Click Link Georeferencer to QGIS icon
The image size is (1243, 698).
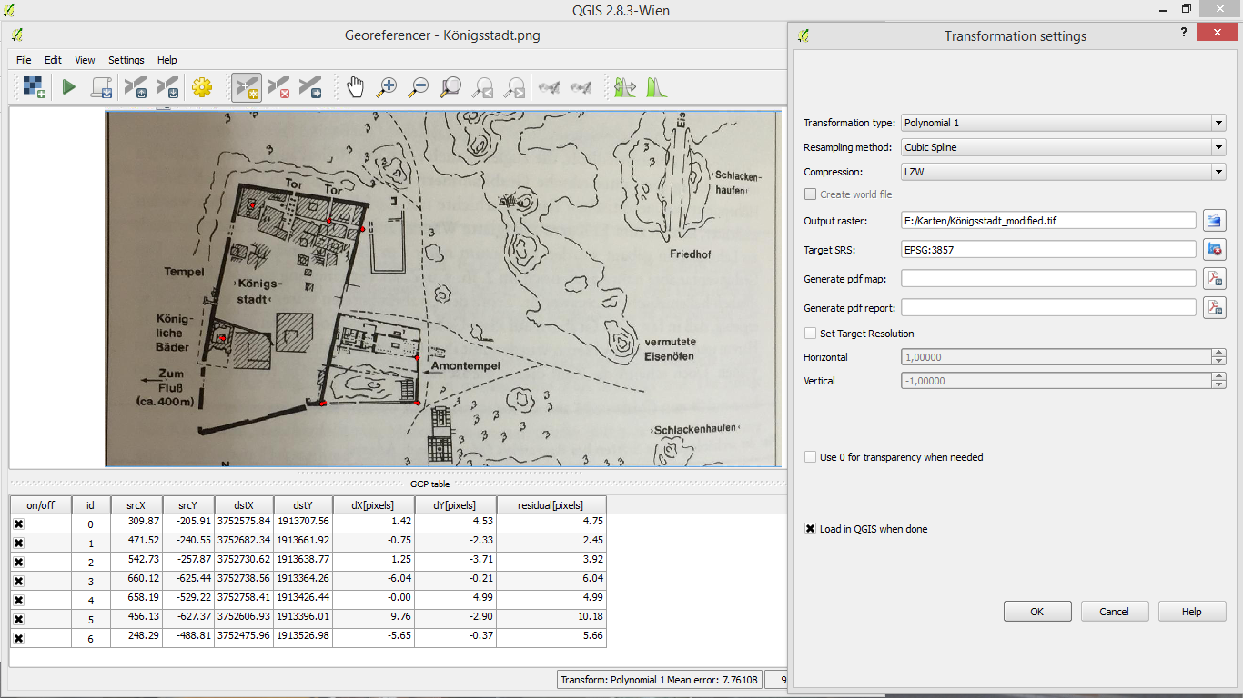coord(549,87)
